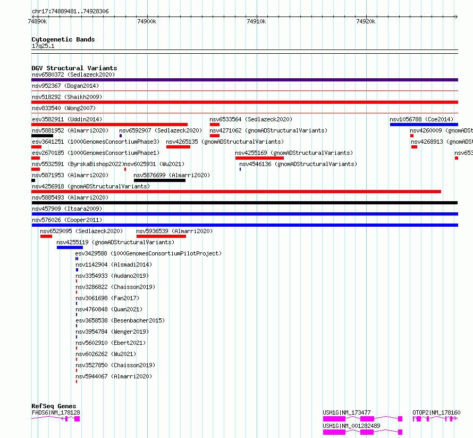Open nsv5602910 (Ebert2021) variant
The image size is (473, 438).
point(111,343)
